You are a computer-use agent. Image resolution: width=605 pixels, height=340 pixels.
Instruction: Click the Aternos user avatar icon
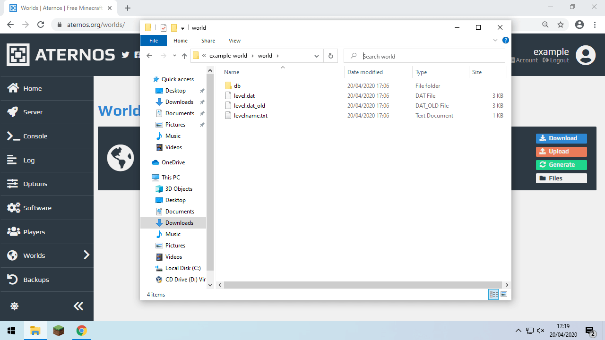point(586,55)
